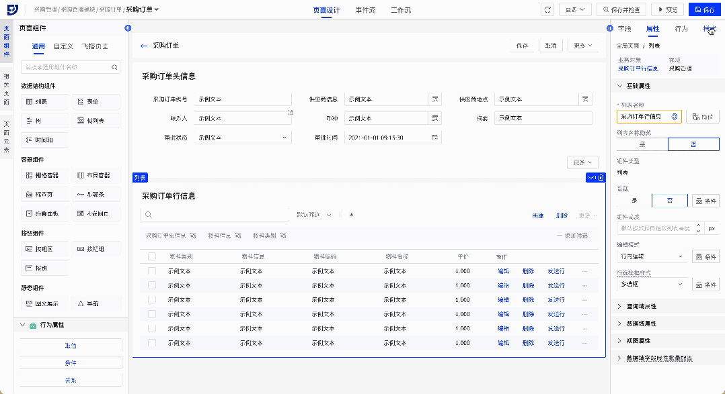
Task: Open the 样式 tab in right panel
Action: pos(709,29)
